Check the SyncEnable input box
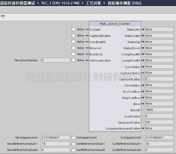Image resolution: width=176 pixels, height=154 pixels. (x=73, y=42)
